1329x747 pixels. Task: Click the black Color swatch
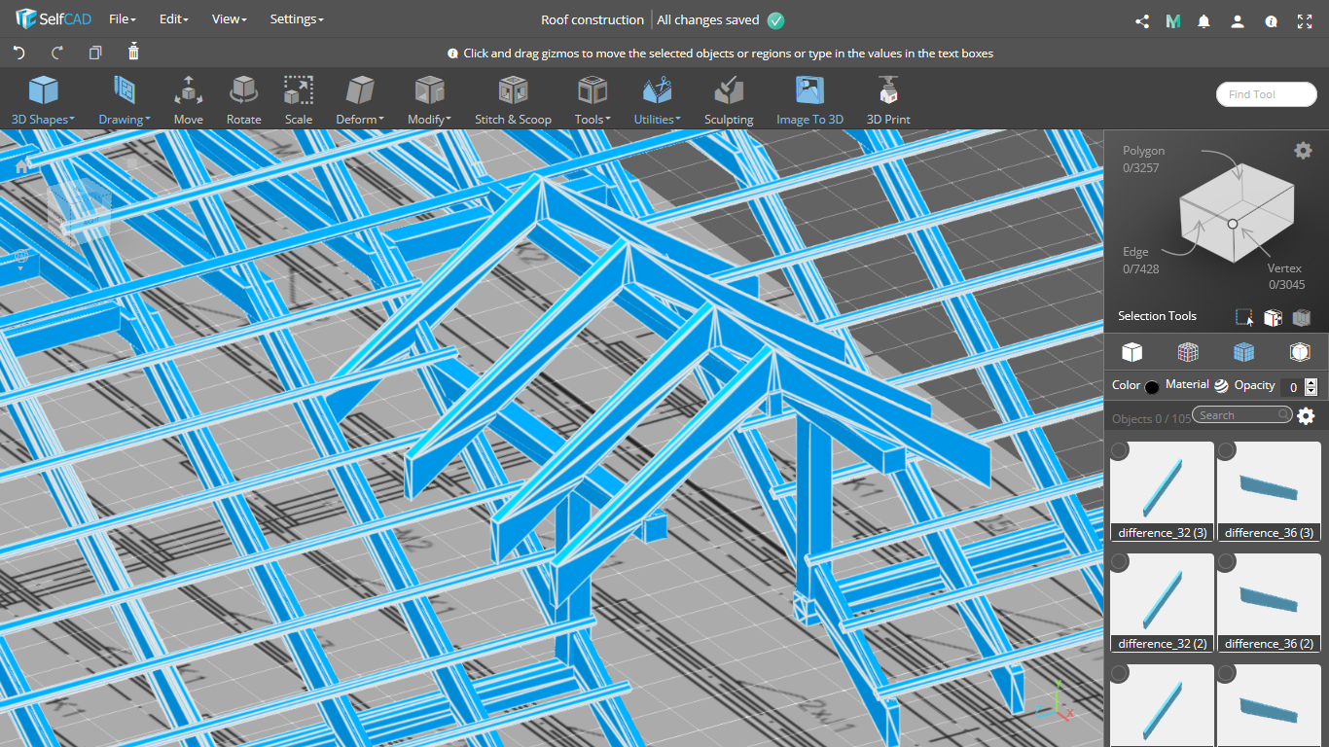pyautogui.click(x=1152, y=386)
